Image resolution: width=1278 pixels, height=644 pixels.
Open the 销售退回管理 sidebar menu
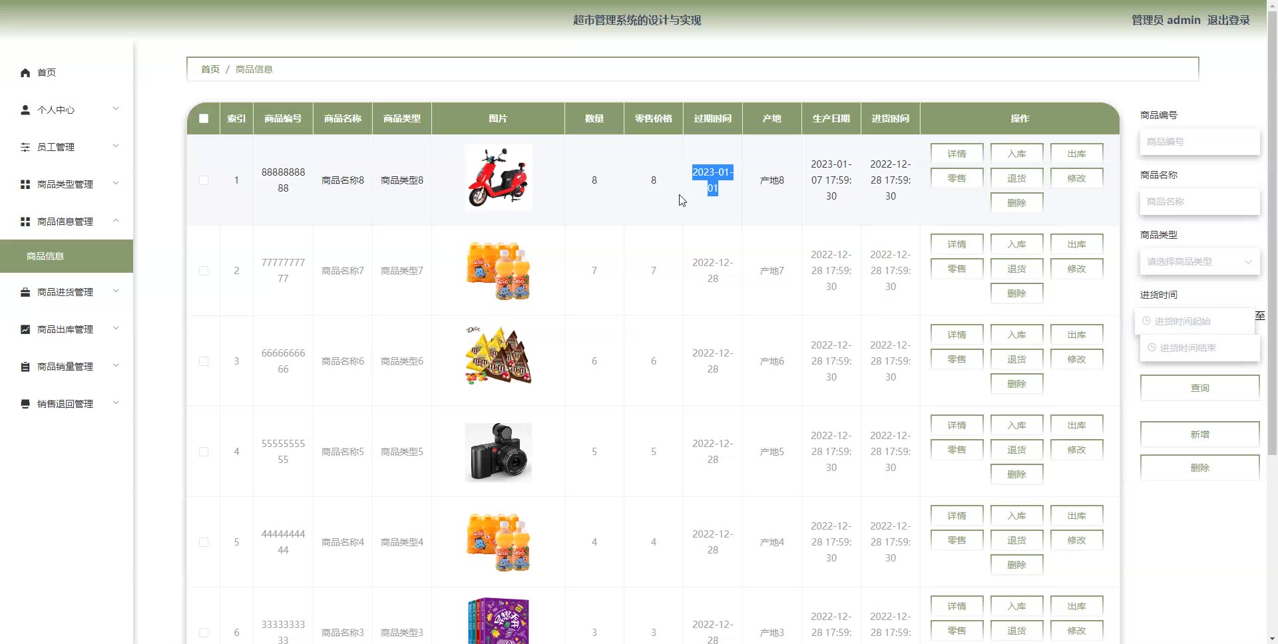[x=67, y=404]
